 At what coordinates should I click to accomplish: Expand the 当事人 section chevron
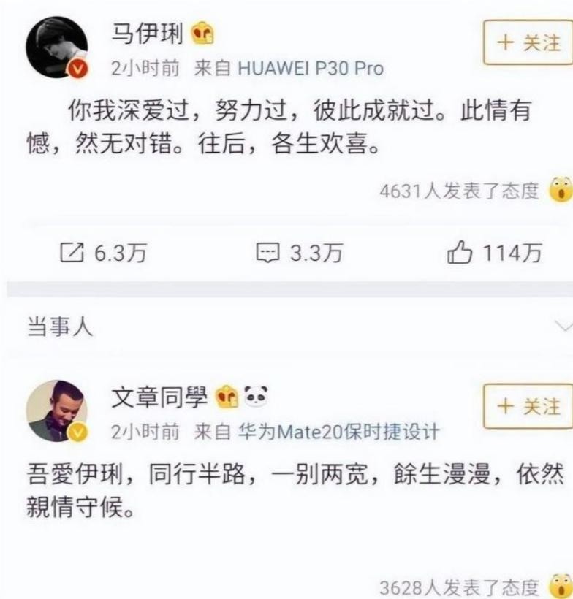point(563,327)
